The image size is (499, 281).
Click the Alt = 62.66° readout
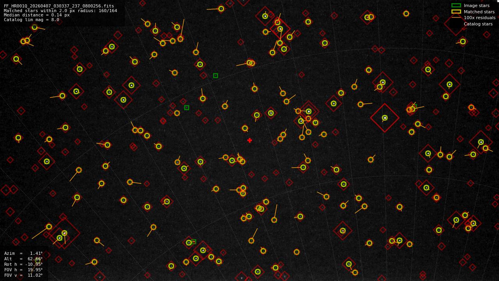click(23, 259)
